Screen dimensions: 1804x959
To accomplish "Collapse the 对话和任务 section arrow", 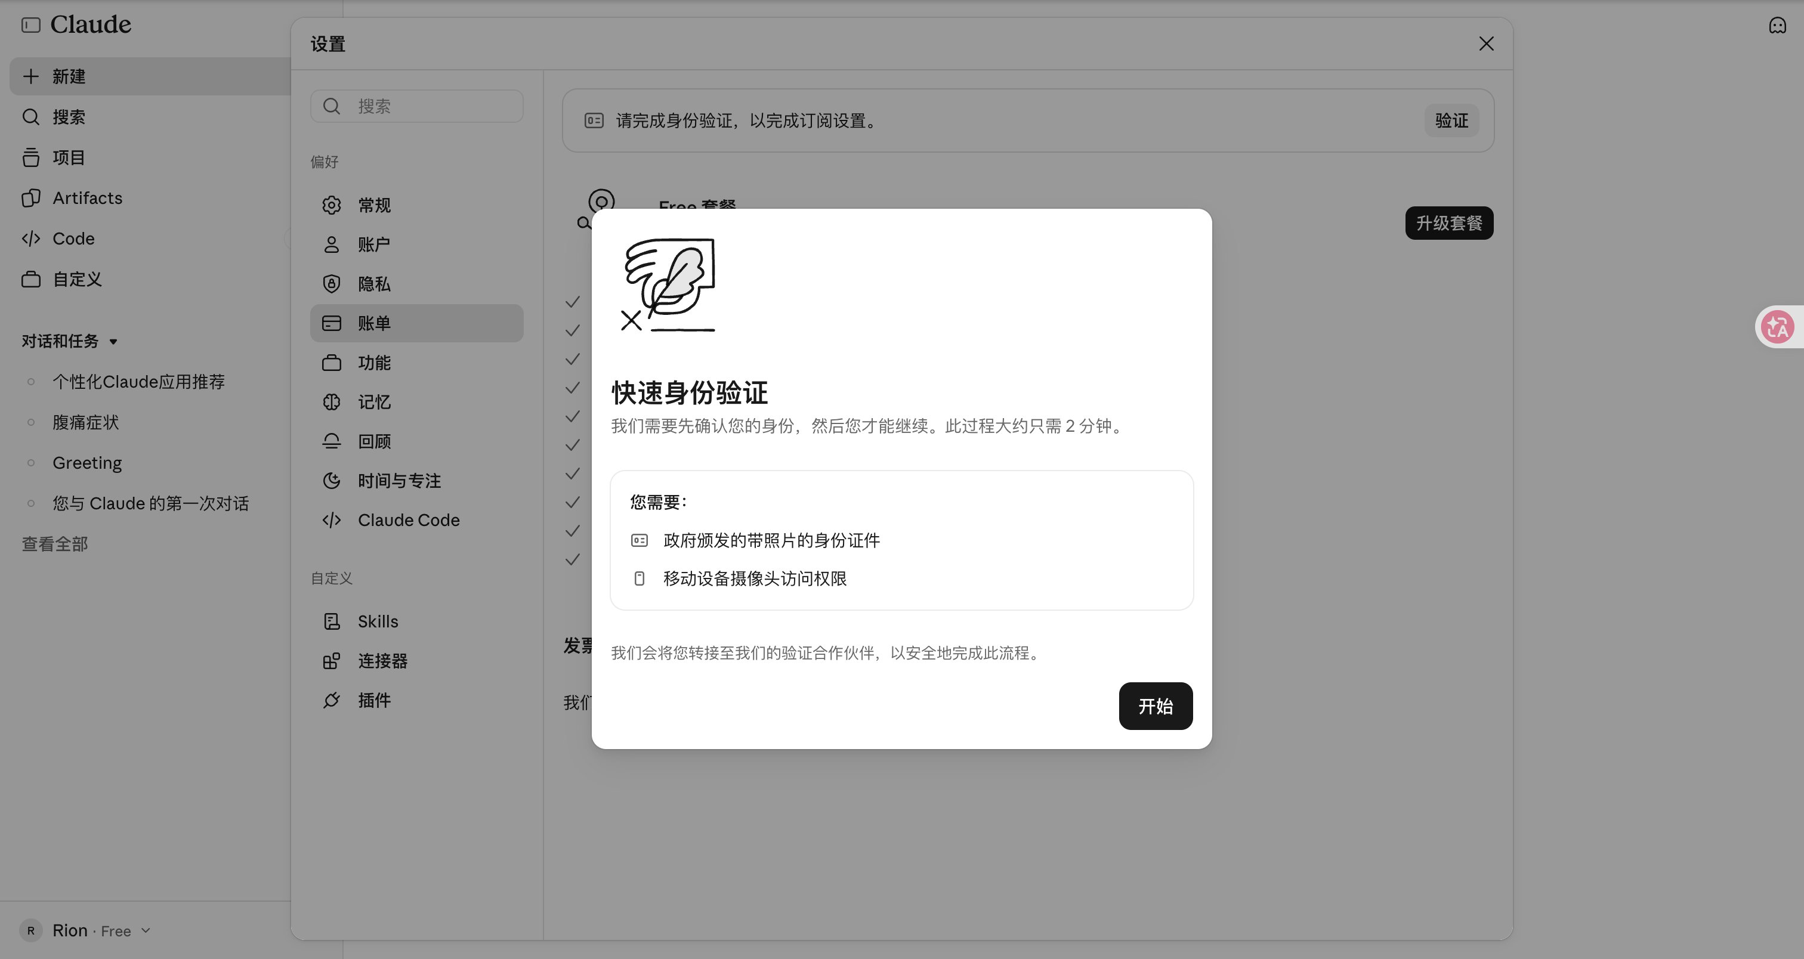I will click(x=113, y=342).
